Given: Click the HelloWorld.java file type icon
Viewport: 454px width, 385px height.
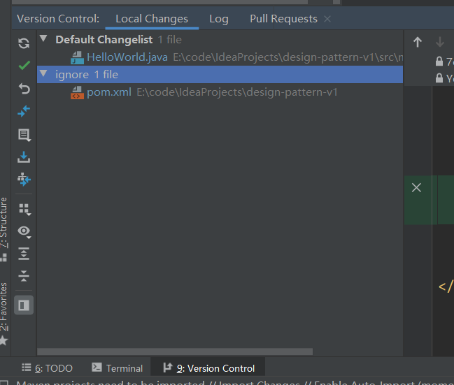Looking at the screenshot, I should [78, 57].
